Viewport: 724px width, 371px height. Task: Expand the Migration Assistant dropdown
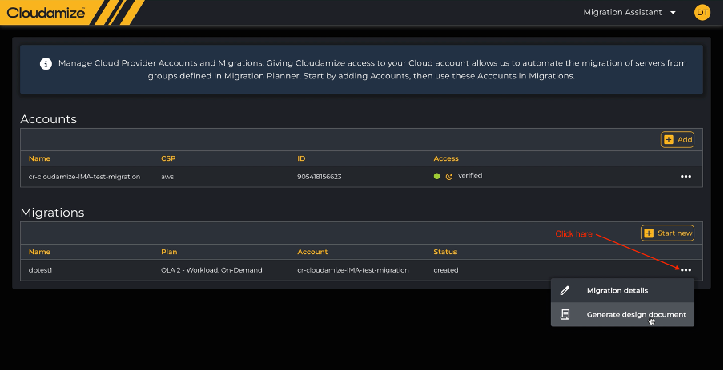[629, 12]
